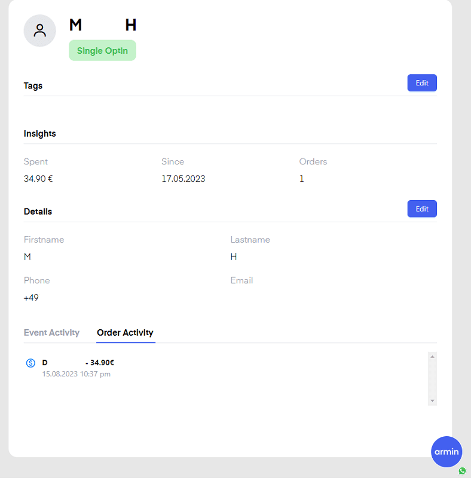The image size is (471, 478).
Task: Click the Lastname value H
Action: tap(234, 257)
